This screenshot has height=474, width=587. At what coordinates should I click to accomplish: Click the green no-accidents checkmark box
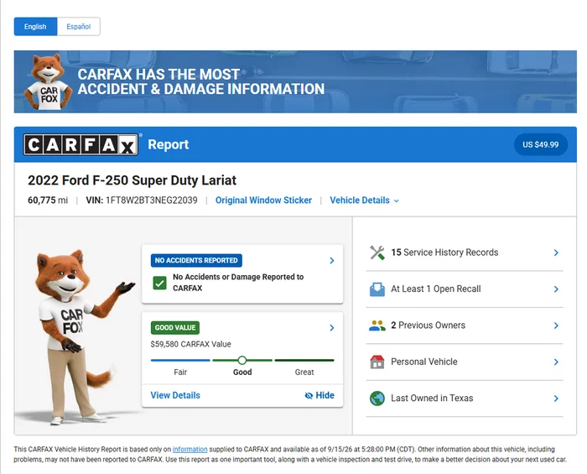pos(160,283)
